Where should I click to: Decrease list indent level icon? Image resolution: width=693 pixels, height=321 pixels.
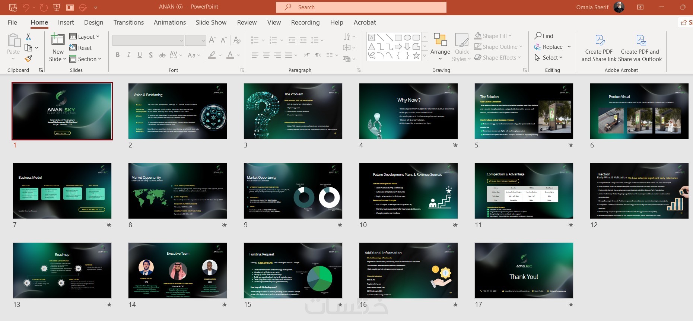tap(292, 40)
